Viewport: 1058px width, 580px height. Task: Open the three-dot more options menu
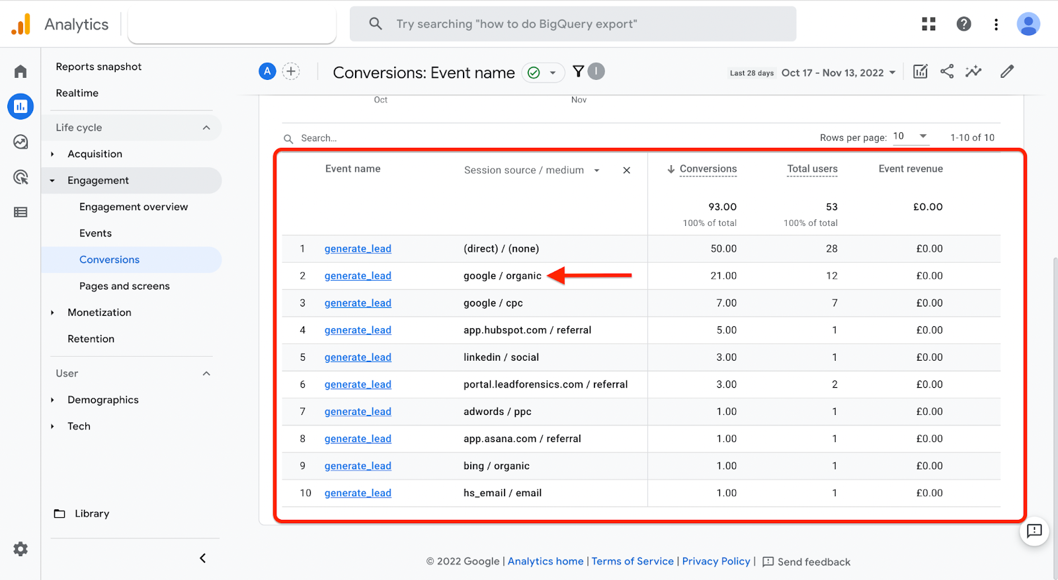pos(996,24)
